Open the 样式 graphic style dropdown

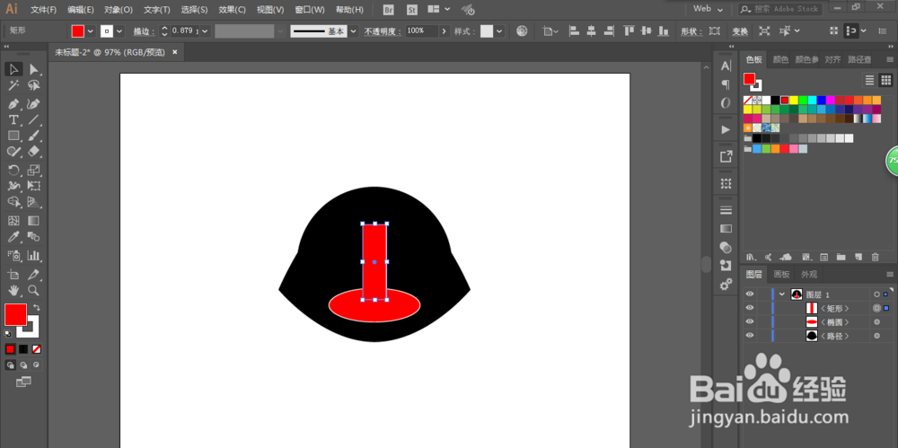tap(500, 31)
